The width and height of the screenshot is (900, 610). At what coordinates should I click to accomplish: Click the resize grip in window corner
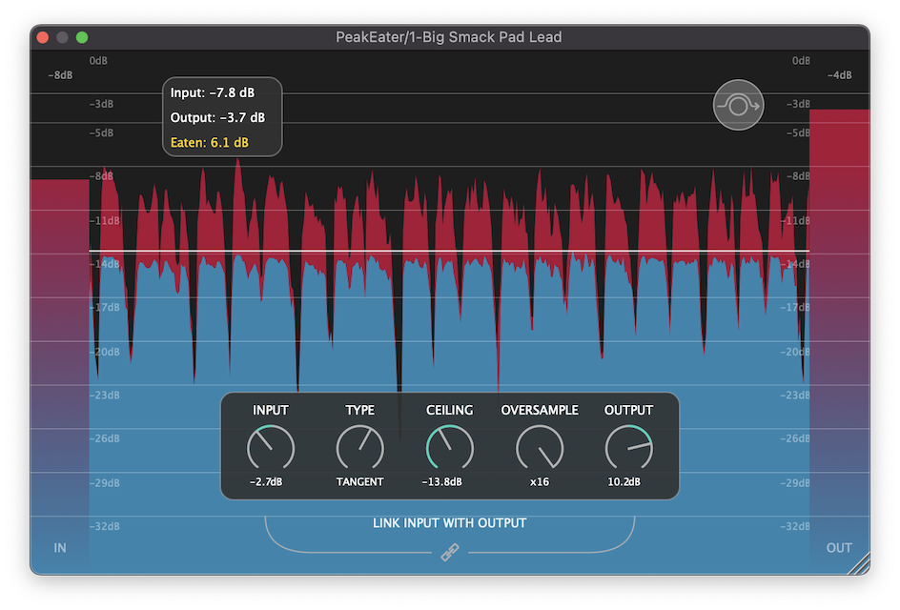click(860, 564)
